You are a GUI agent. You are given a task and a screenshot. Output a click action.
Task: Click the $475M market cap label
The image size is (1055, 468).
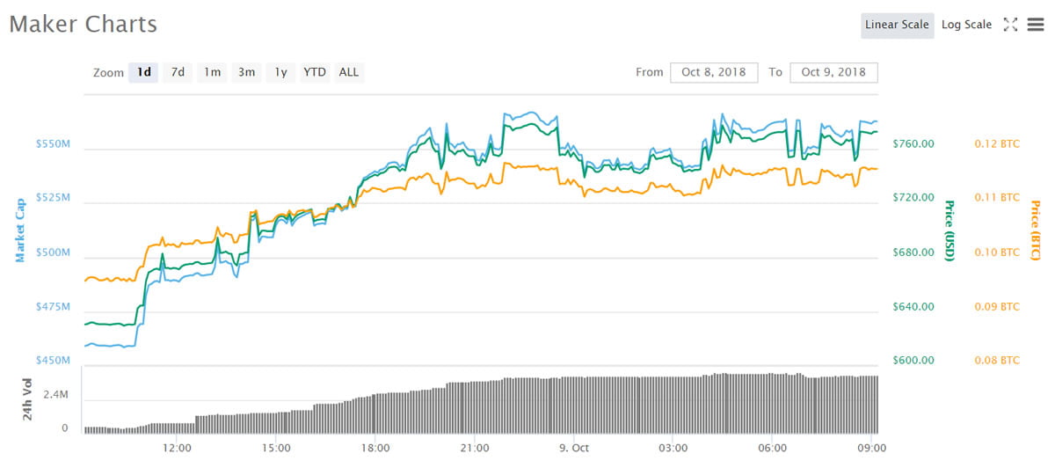54,307
